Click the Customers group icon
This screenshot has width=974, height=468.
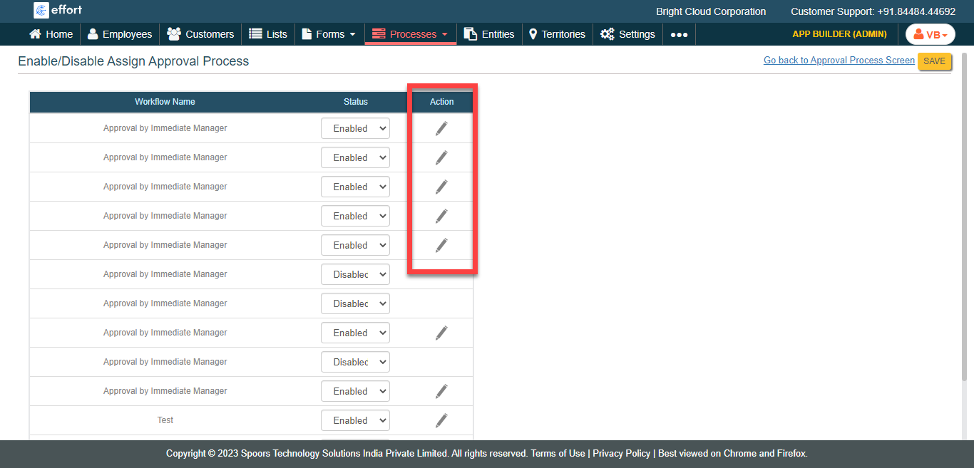173,34
